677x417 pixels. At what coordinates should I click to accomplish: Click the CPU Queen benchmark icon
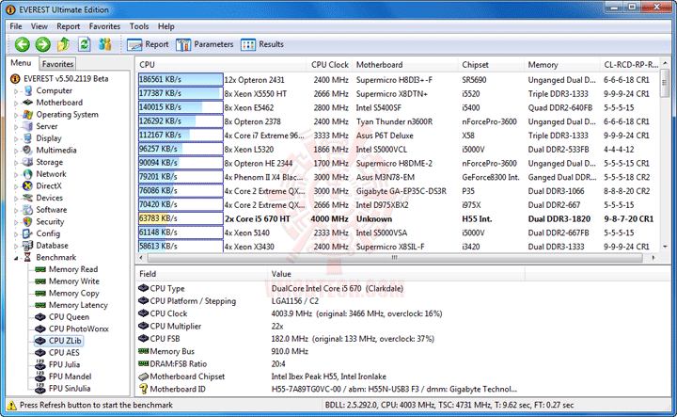coord(40,316)
